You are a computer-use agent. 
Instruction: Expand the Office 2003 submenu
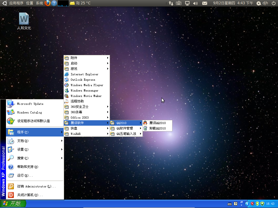click(87, 118)
